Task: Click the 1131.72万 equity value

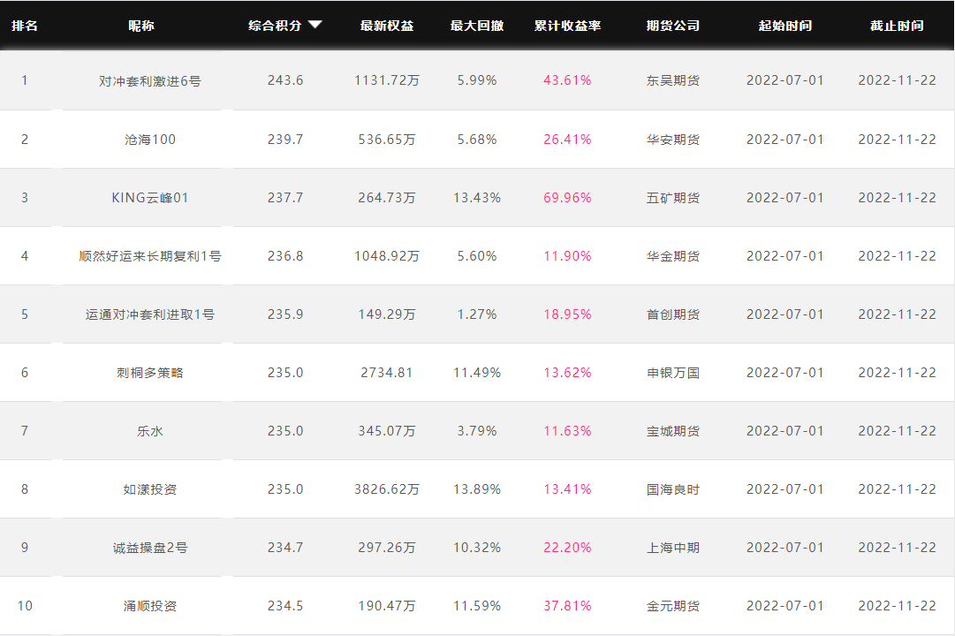Action: (x=387, y=80)
